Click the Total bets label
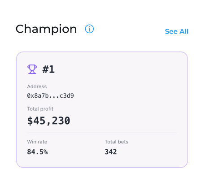The height and width of the screenshot is (190, 205). [117, 142]
